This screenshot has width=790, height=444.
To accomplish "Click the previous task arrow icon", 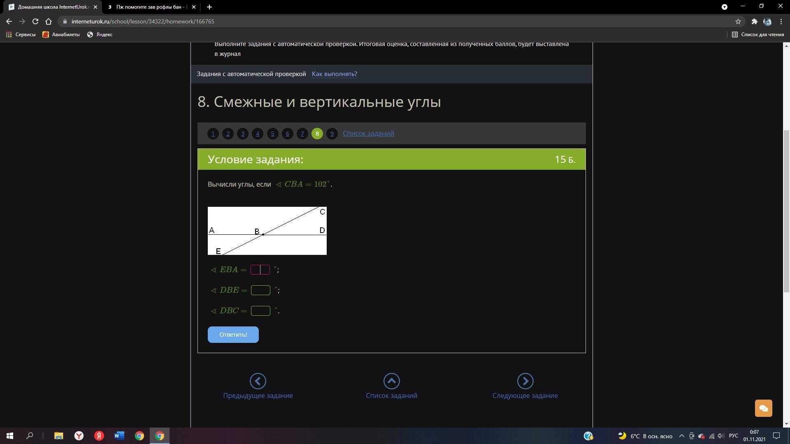I will click(x=258, y=381).
